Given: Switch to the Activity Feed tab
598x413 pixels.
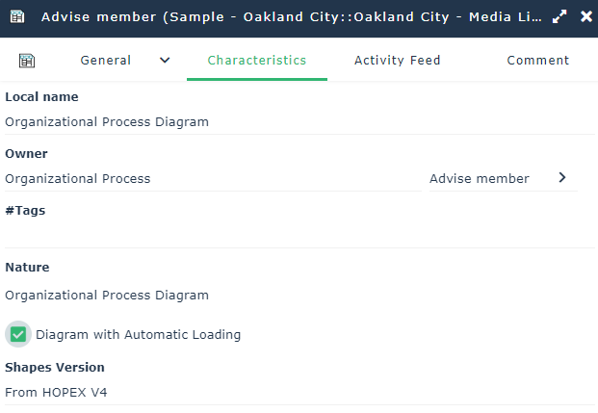Looking at the screenshot, I should [397, 61].
